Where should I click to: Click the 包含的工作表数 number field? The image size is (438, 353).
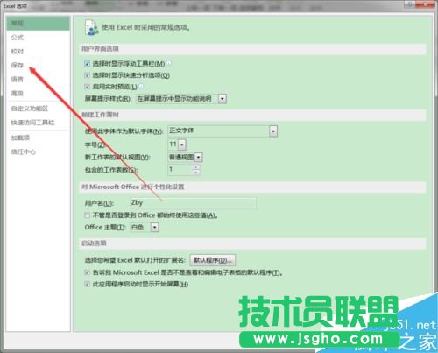(x=180, y=170)
